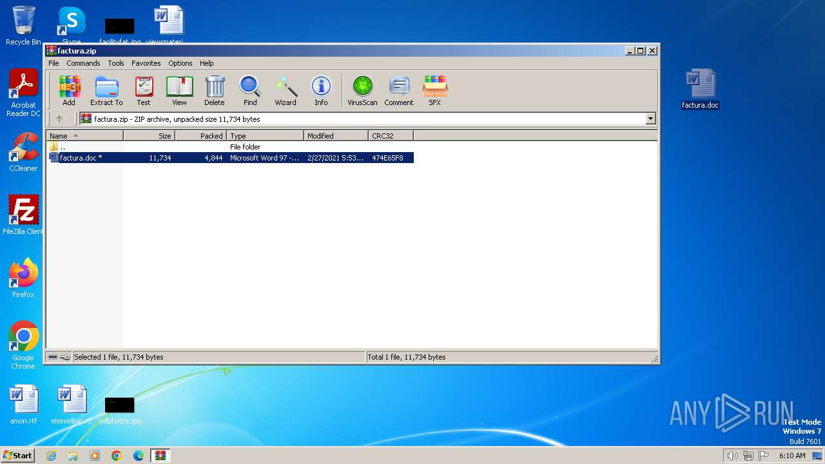
Task: Open CCleaner desktop shortcut
Action: 23,152
